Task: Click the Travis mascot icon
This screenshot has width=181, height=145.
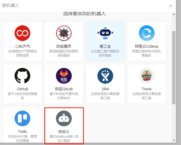Action: coord(147,76)
